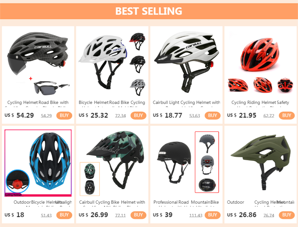Click BUY button for $54.29 helmet
The width and height of the screenshot is (298, 227).
click(x=64, y=115)
